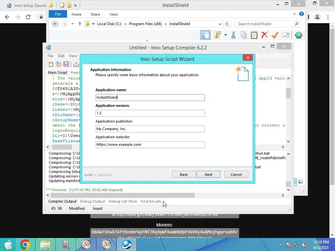Click Cancel in the Script Wizard

236,175
